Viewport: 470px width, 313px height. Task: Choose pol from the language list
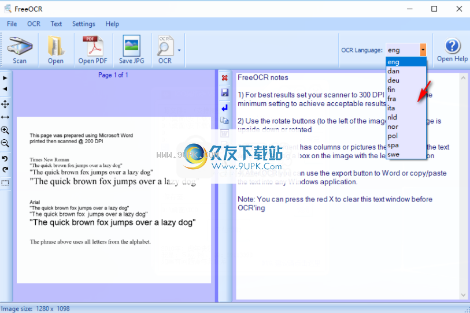406,136
